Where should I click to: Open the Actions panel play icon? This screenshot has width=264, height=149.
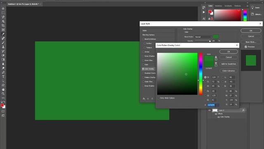point(204,12)
